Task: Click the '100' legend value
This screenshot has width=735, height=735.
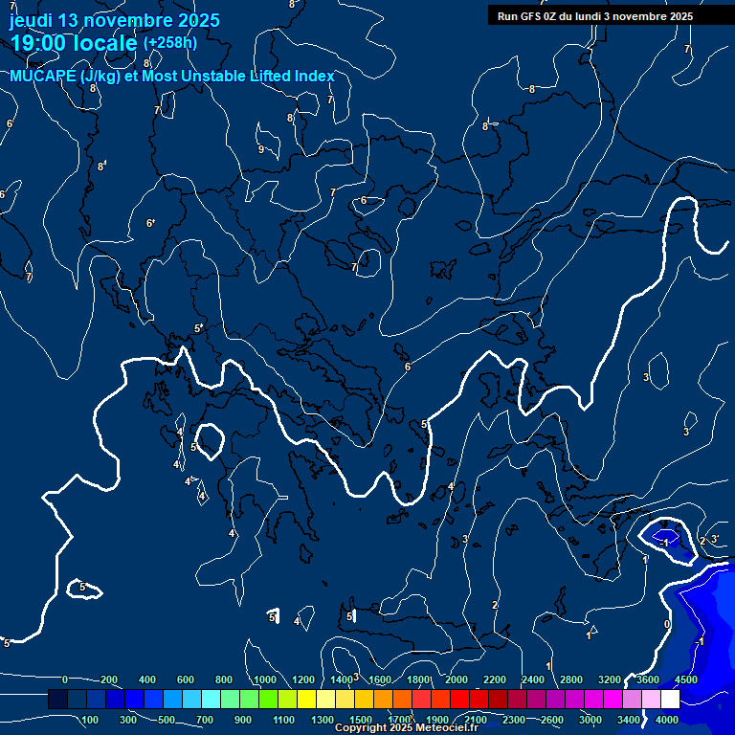Action: 90,720
